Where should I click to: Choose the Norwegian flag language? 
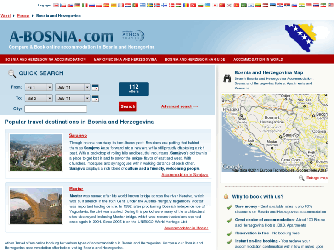pos(157,6)
